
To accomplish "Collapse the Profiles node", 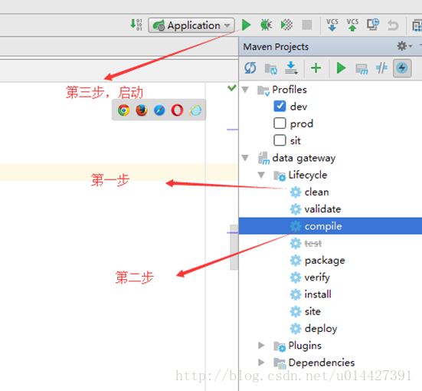I will tap(245, 90).
